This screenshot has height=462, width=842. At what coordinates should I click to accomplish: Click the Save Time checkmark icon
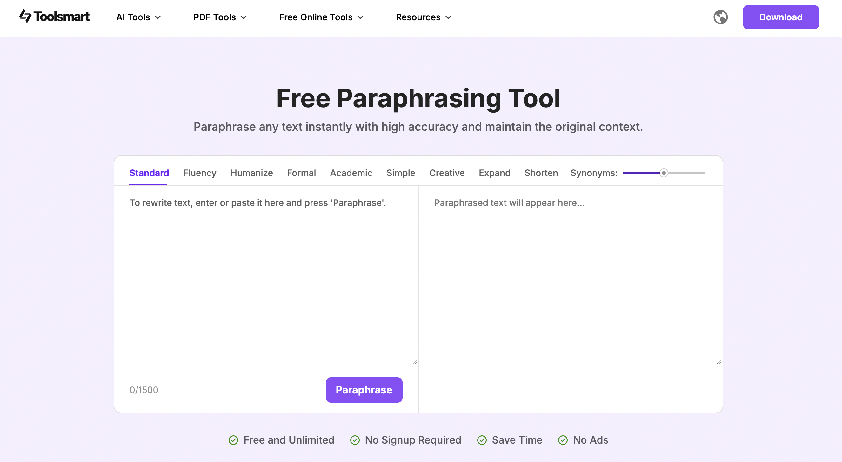coord(482,440)
